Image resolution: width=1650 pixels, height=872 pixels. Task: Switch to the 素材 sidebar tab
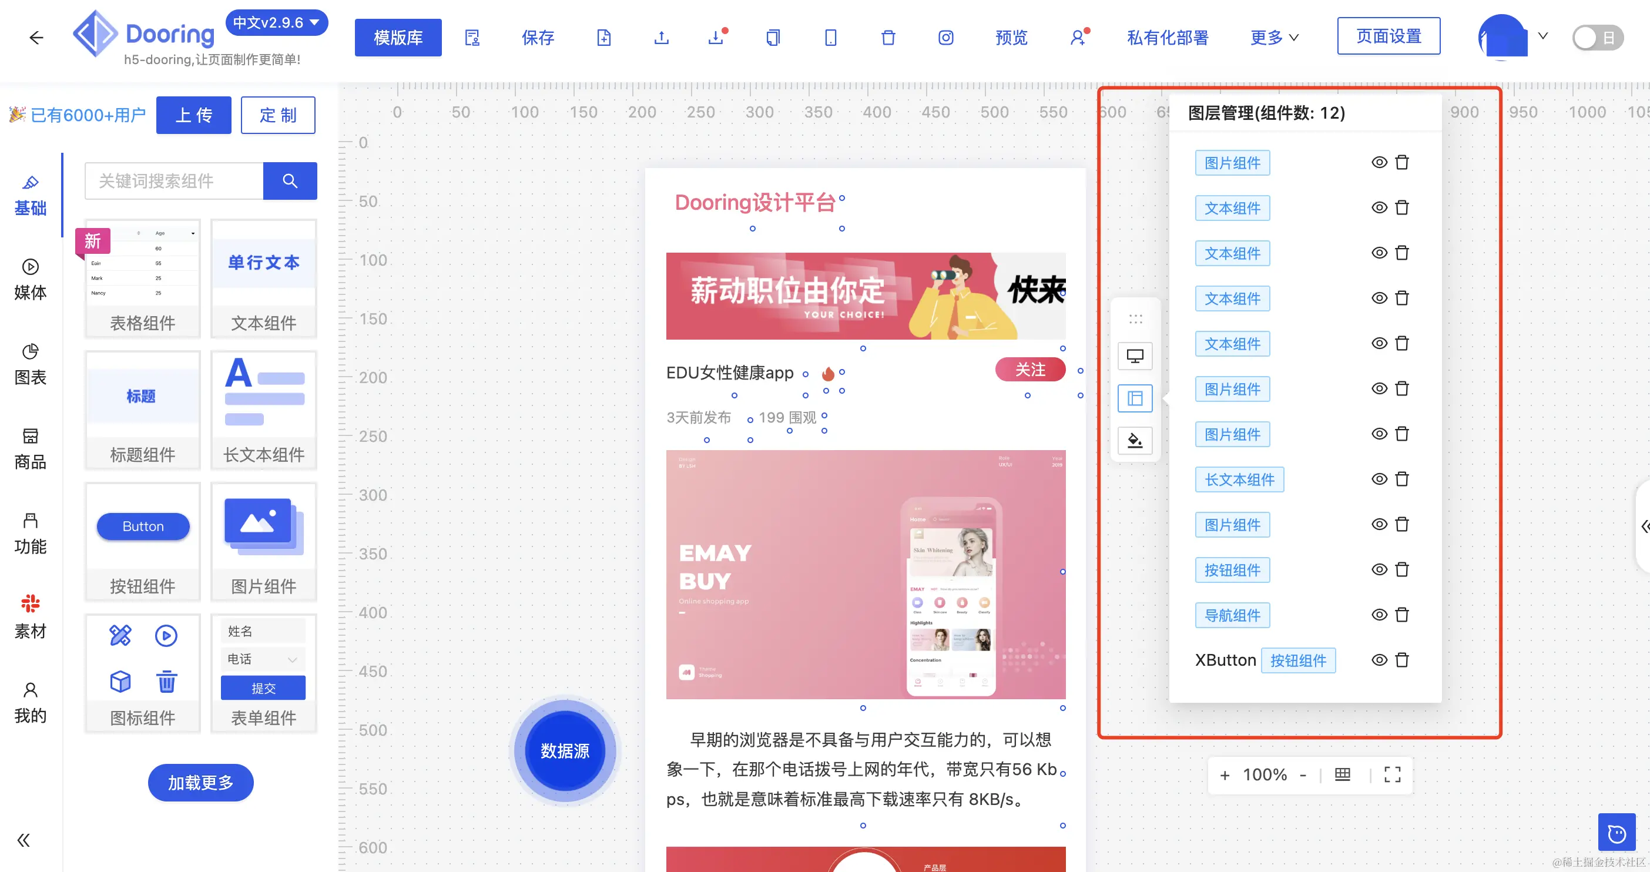click(30, 618)
